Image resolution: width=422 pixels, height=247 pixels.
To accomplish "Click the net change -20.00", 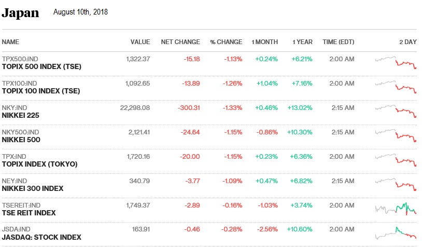I will (190, 157).
